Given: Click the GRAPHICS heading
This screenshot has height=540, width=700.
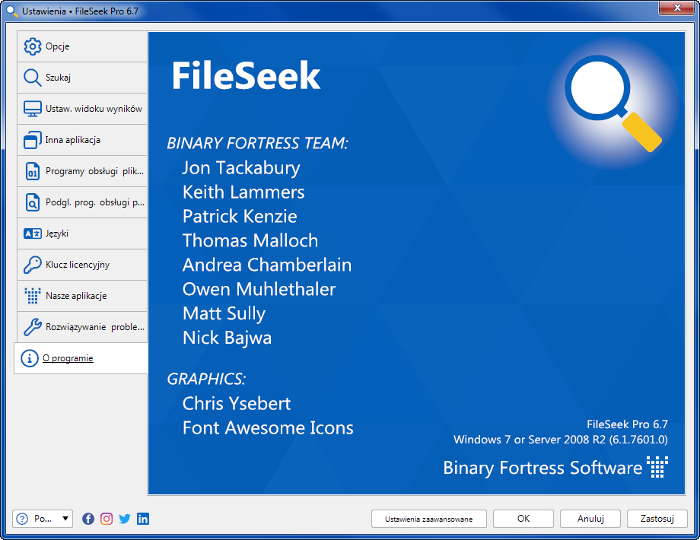Looking at the screenshot, I should tap(206, 379).
